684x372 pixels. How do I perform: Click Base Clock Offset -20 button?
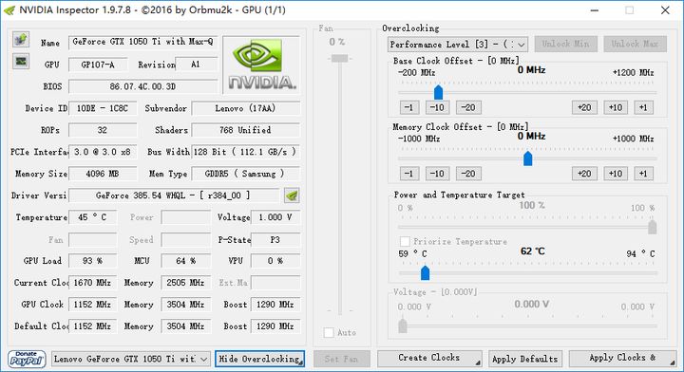468,107
